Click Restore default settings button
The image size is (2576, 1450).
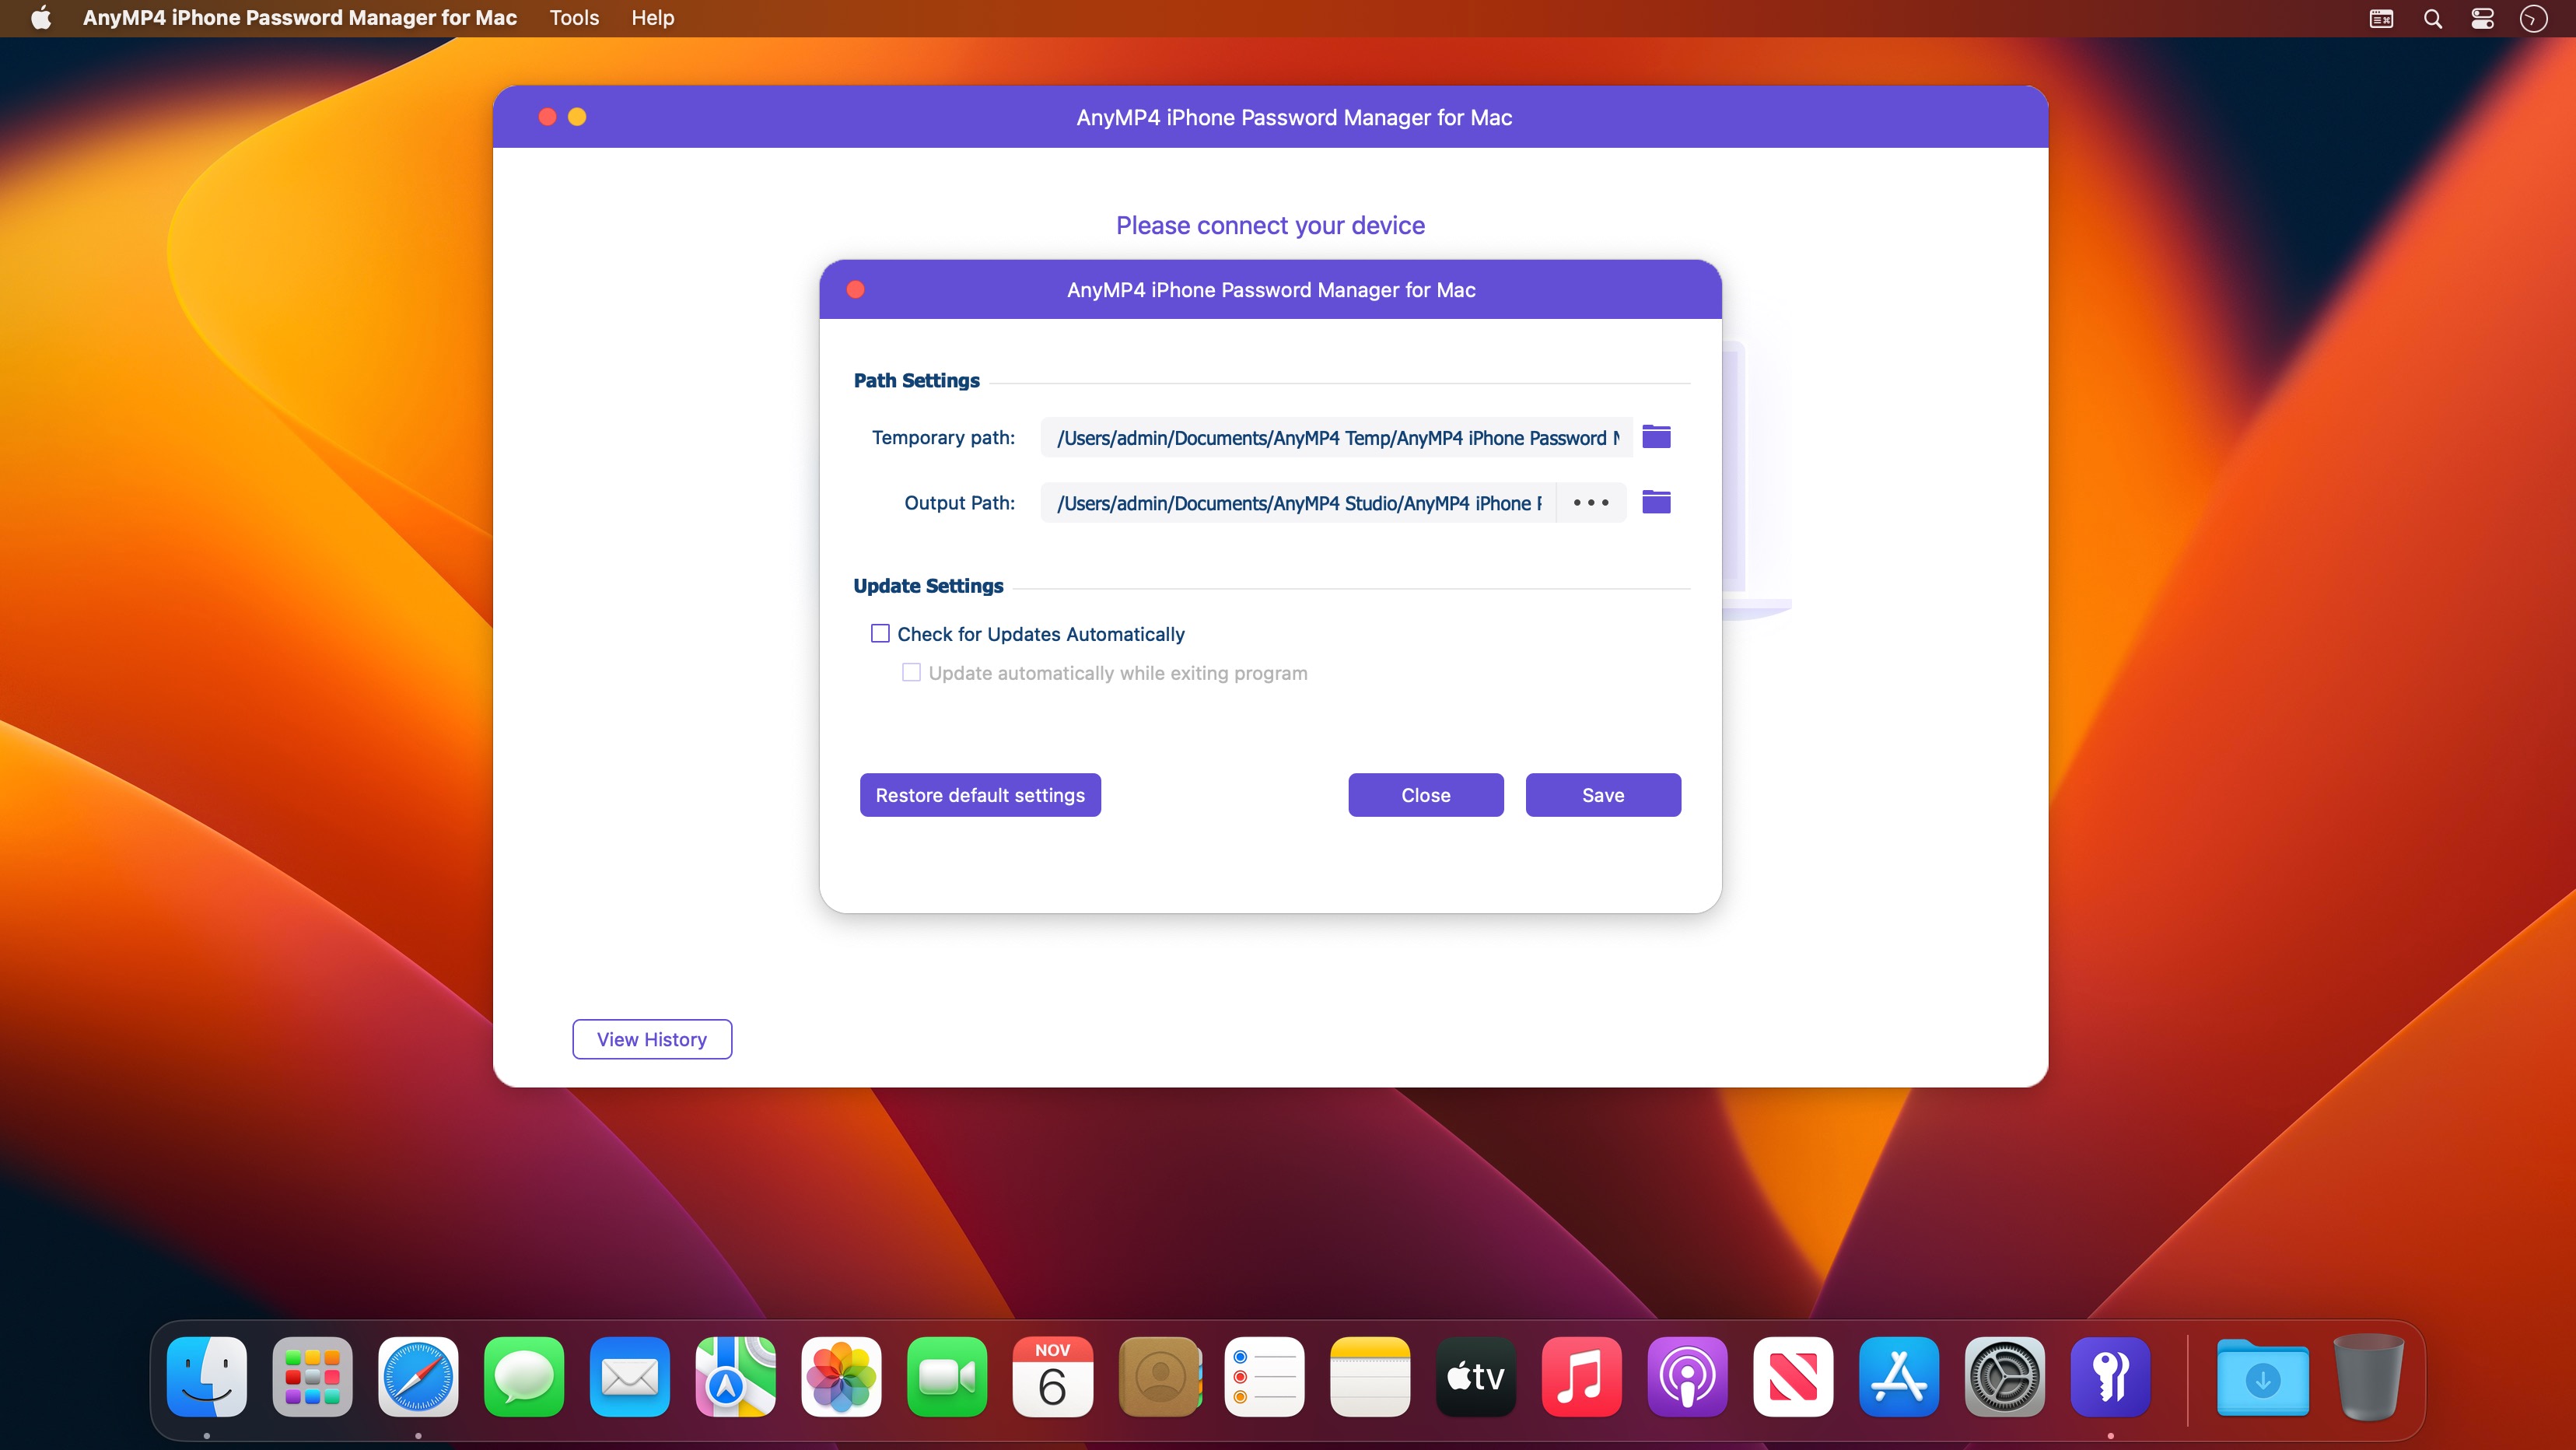[x=980, y=793]
